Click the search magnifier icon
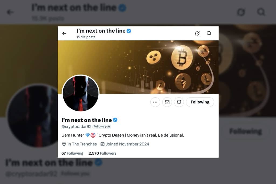The height and width of the screenshot is (184, 276). (209, 33)
